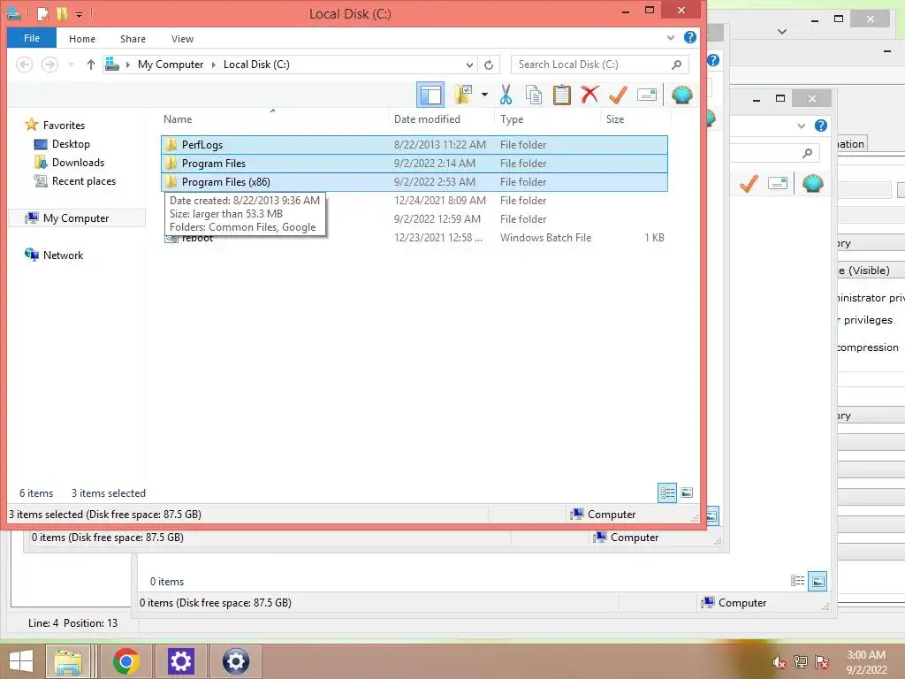Viewport: 905px width, 679px height.
Task: Click the orange checkmark Properties icon in Local Disk toolbar
Action: (618, 95)
